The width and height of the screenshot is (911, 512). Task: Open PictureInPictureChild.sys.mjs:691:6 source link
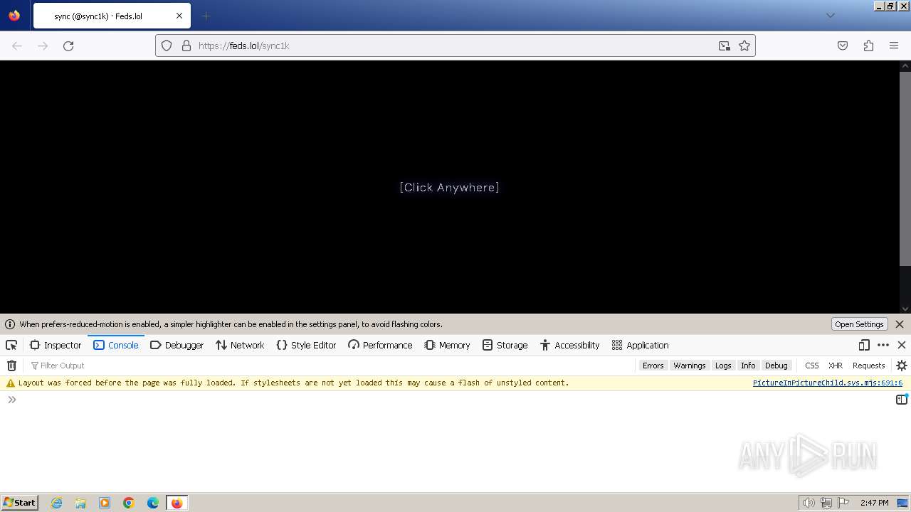coord(828,383)
